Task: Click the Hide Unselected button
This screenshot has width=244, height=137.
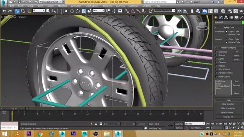Action: tap(228, 108)
